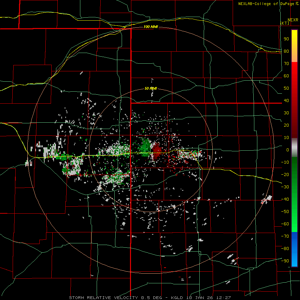Click the 100 NMI range ring label
Viewport: 300px width, 300px height.
point(151,27)
